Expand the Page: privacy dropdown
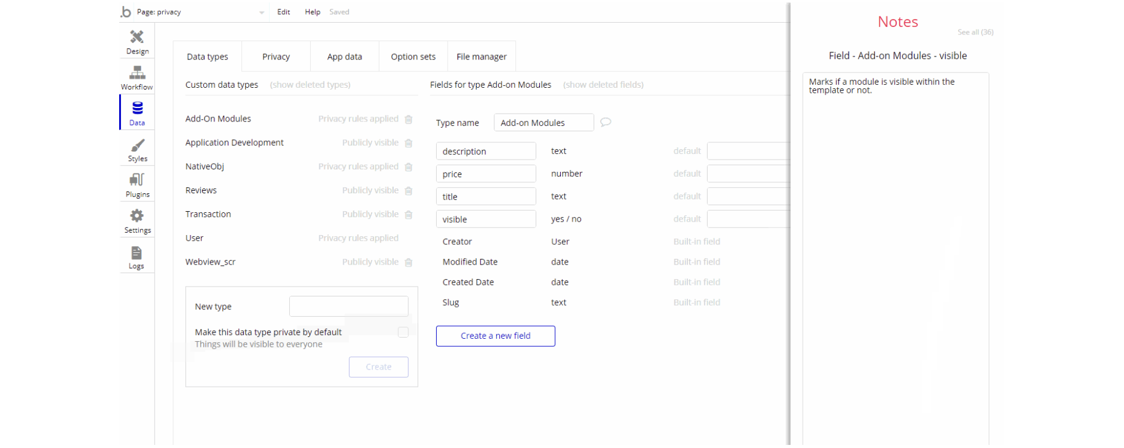Viewport: 1124px width, 448px height. (x=262, y=12)
